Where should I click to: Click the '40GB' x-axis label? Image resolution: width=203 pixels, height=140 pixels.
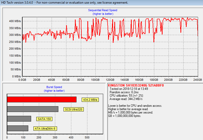(x=51, y=80)
